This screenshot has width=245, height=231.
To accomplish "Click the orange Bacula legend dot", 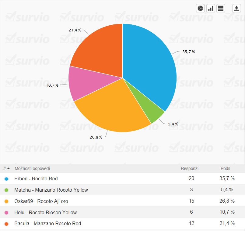I will (x=6, y=224).
